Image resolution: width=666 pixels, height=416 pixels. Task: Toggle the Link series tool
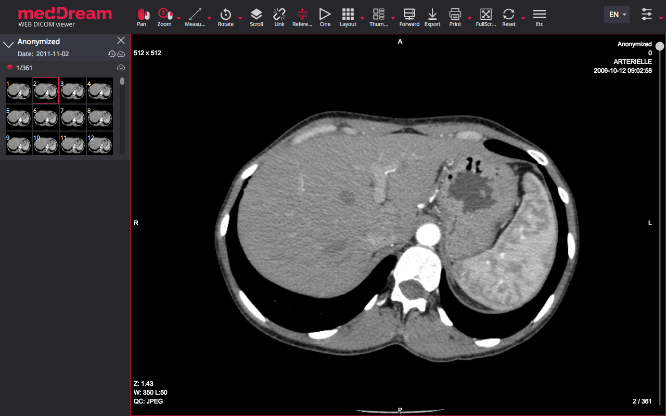tap(279, 17)
